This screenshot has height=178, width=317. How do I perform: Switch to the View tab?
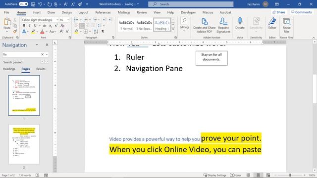click(157, 12)
